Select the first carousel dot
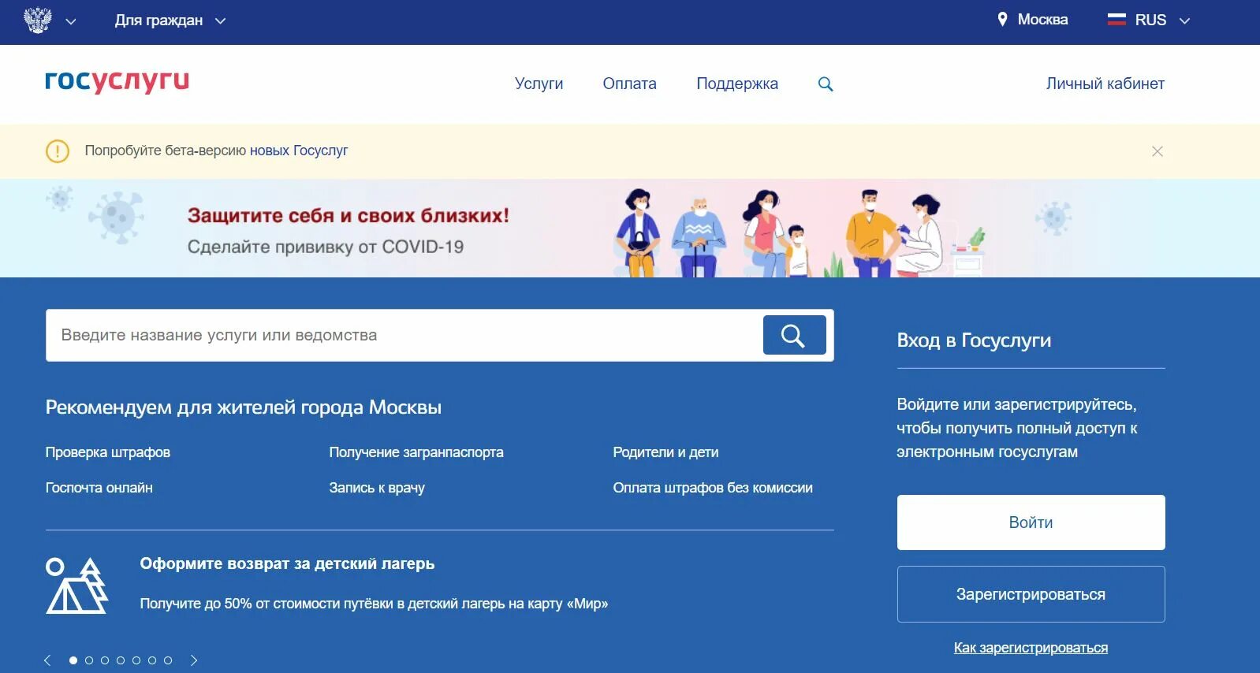This screenshot has width=1260, height=673. pos(73,660)
